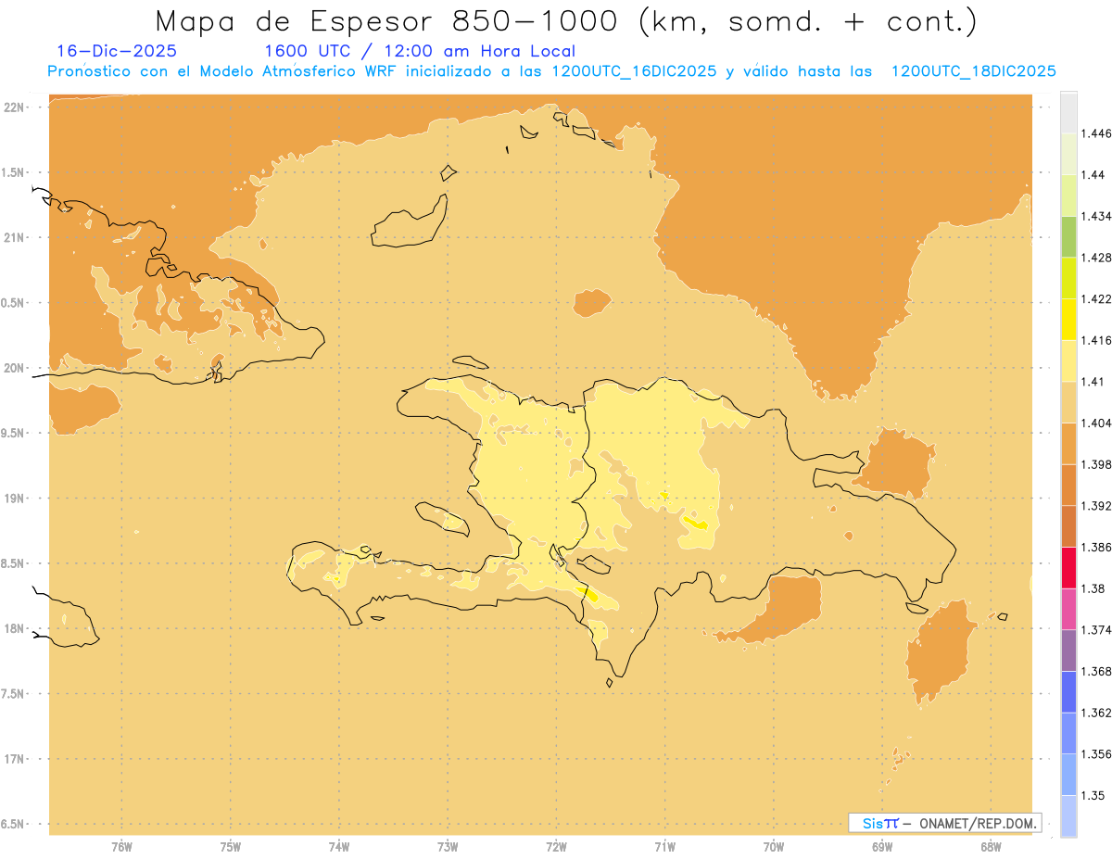Click the 69W longitude label

point(882,847)
